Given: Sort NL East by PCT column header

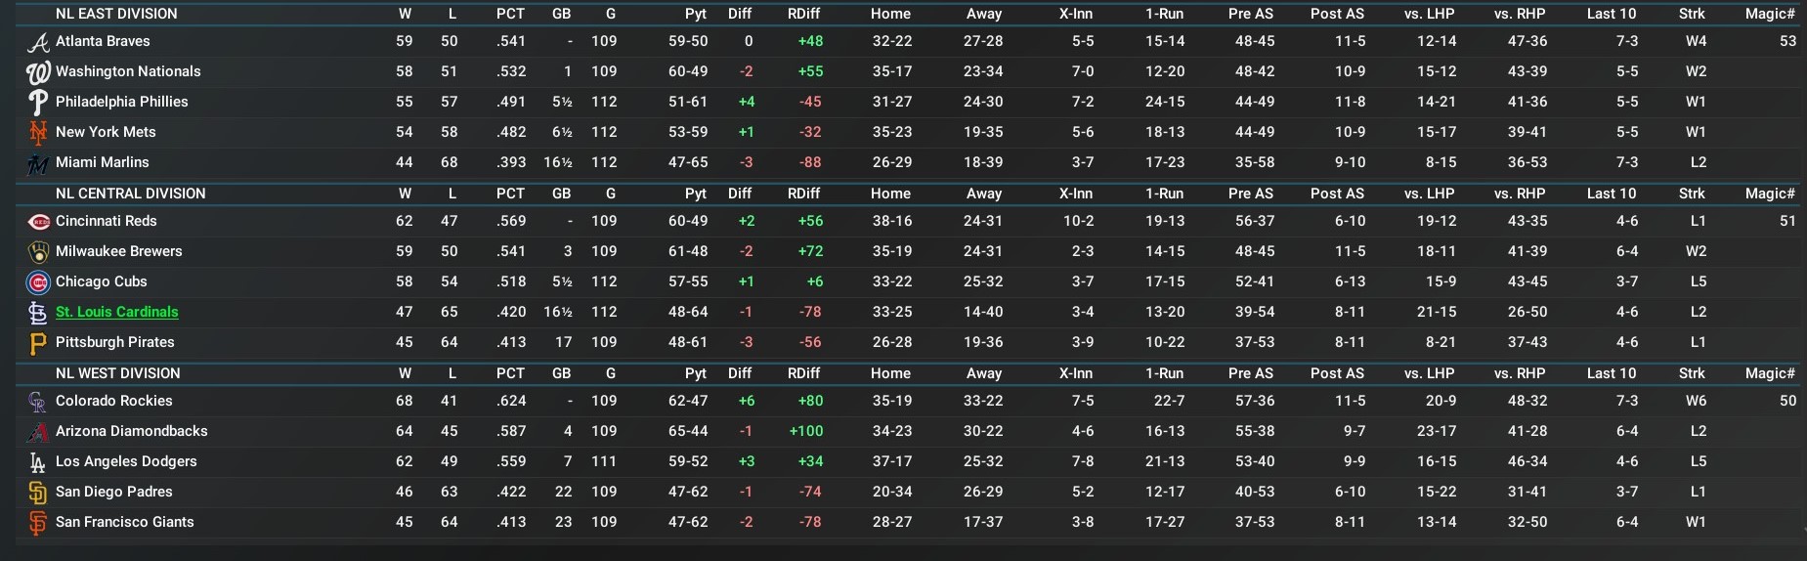Looking at the screenshot, I should click(510, 14).
